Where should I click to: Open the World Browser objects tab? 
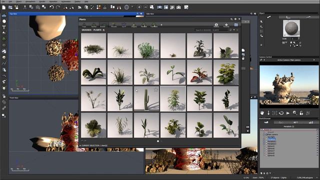click(x=266, y=122)
